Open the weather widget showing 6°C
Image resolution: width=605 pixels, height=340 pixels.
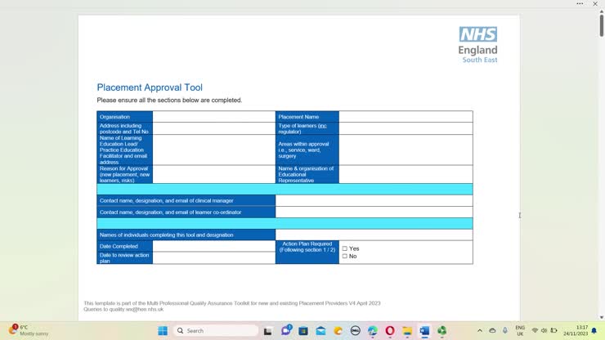(x=29, y=330)
